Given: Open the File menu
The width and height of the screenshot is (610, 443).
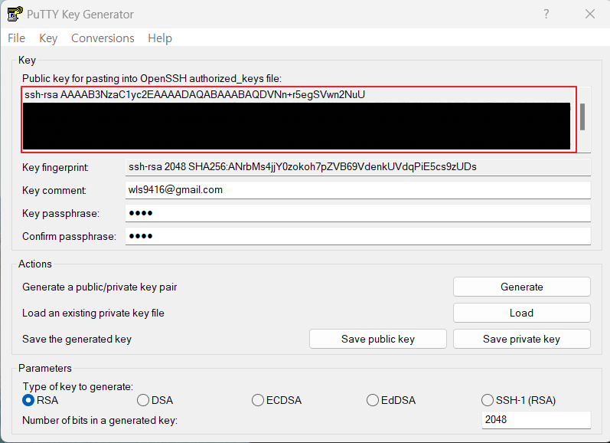Looking at the screenshot, I should [16, 38].
